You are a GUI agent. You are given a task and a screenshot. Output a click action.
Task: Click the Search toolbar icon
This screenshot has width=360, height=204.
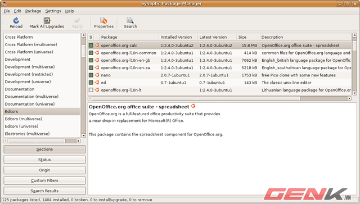130,20
